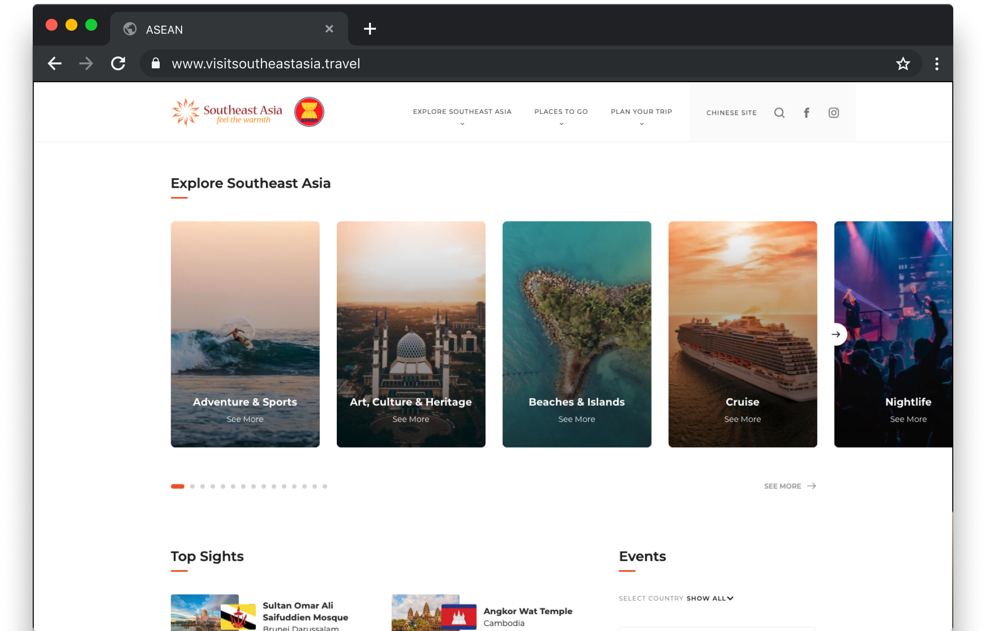Visit the Facebook page icon
The height and width of the screenshot is (631, 986).
click(x=806, y=113)
